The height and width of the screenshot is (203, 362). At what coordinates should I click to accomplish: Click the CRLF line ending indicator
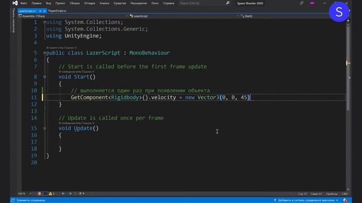pyautogui.click(x=344, y=194)
